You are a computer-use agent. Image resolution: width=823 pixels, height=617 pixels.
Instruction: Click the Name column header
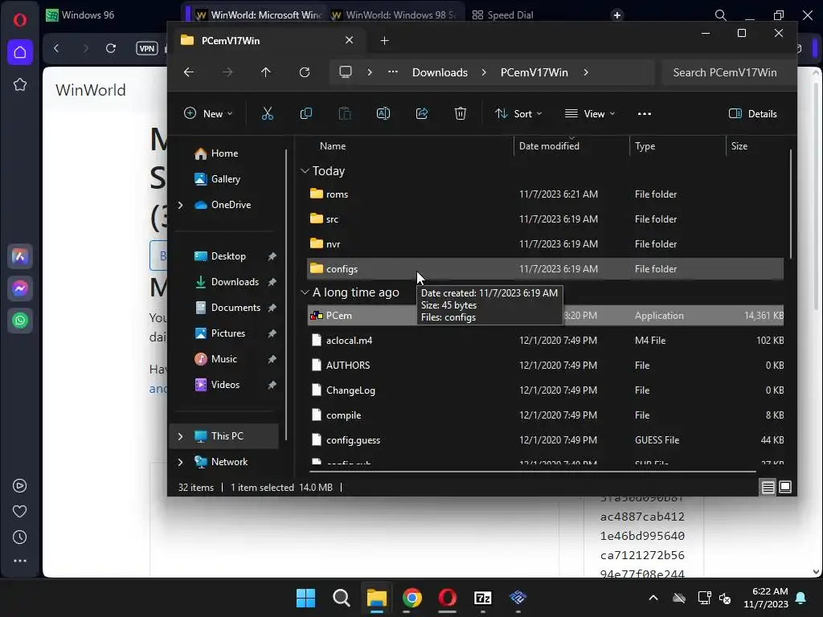[333, 146]
